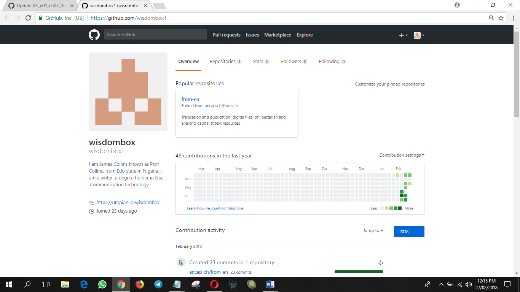Open Explore in the header
Image resolution: width=520 pixels, height=292 pixels.
[305, 35]
